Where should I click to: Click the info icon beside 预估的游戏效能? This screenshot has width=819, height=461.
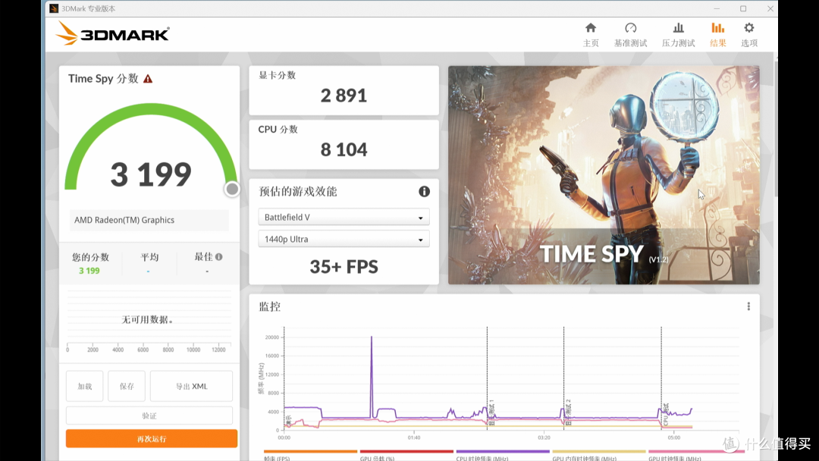424,192
